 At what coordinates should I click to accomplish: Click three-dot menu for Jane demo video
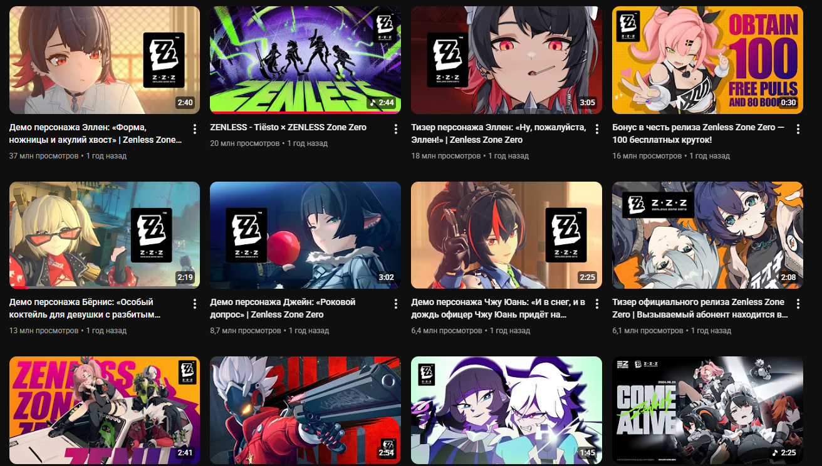coord(395,304)
